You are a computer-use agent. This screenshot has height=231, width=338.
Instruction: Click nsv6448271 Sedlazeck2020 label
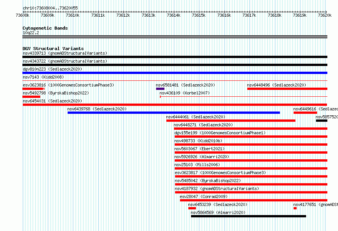tap(203, 125)
